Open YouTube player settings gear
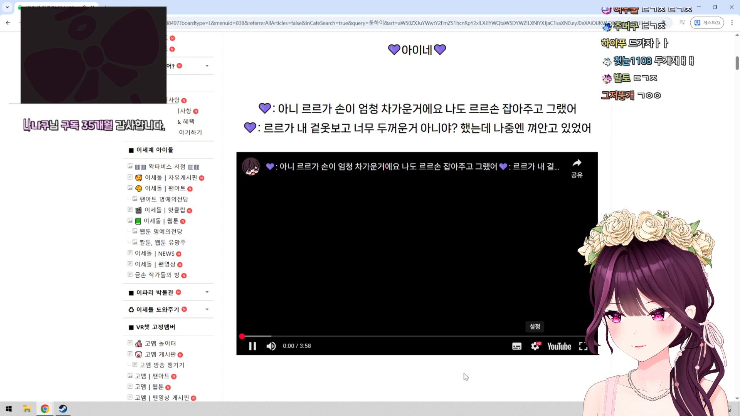 535,346
